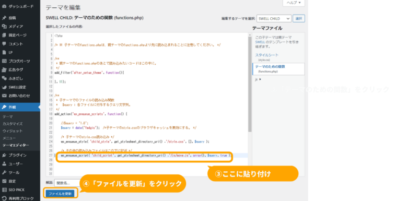
Task: Click the ブログパーツ icon
Action: 4,61
